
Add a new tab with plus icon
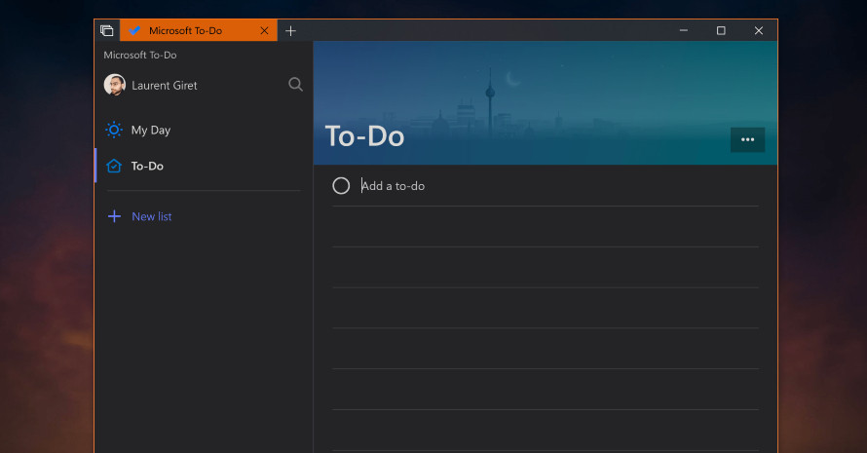tap(291, 31)
